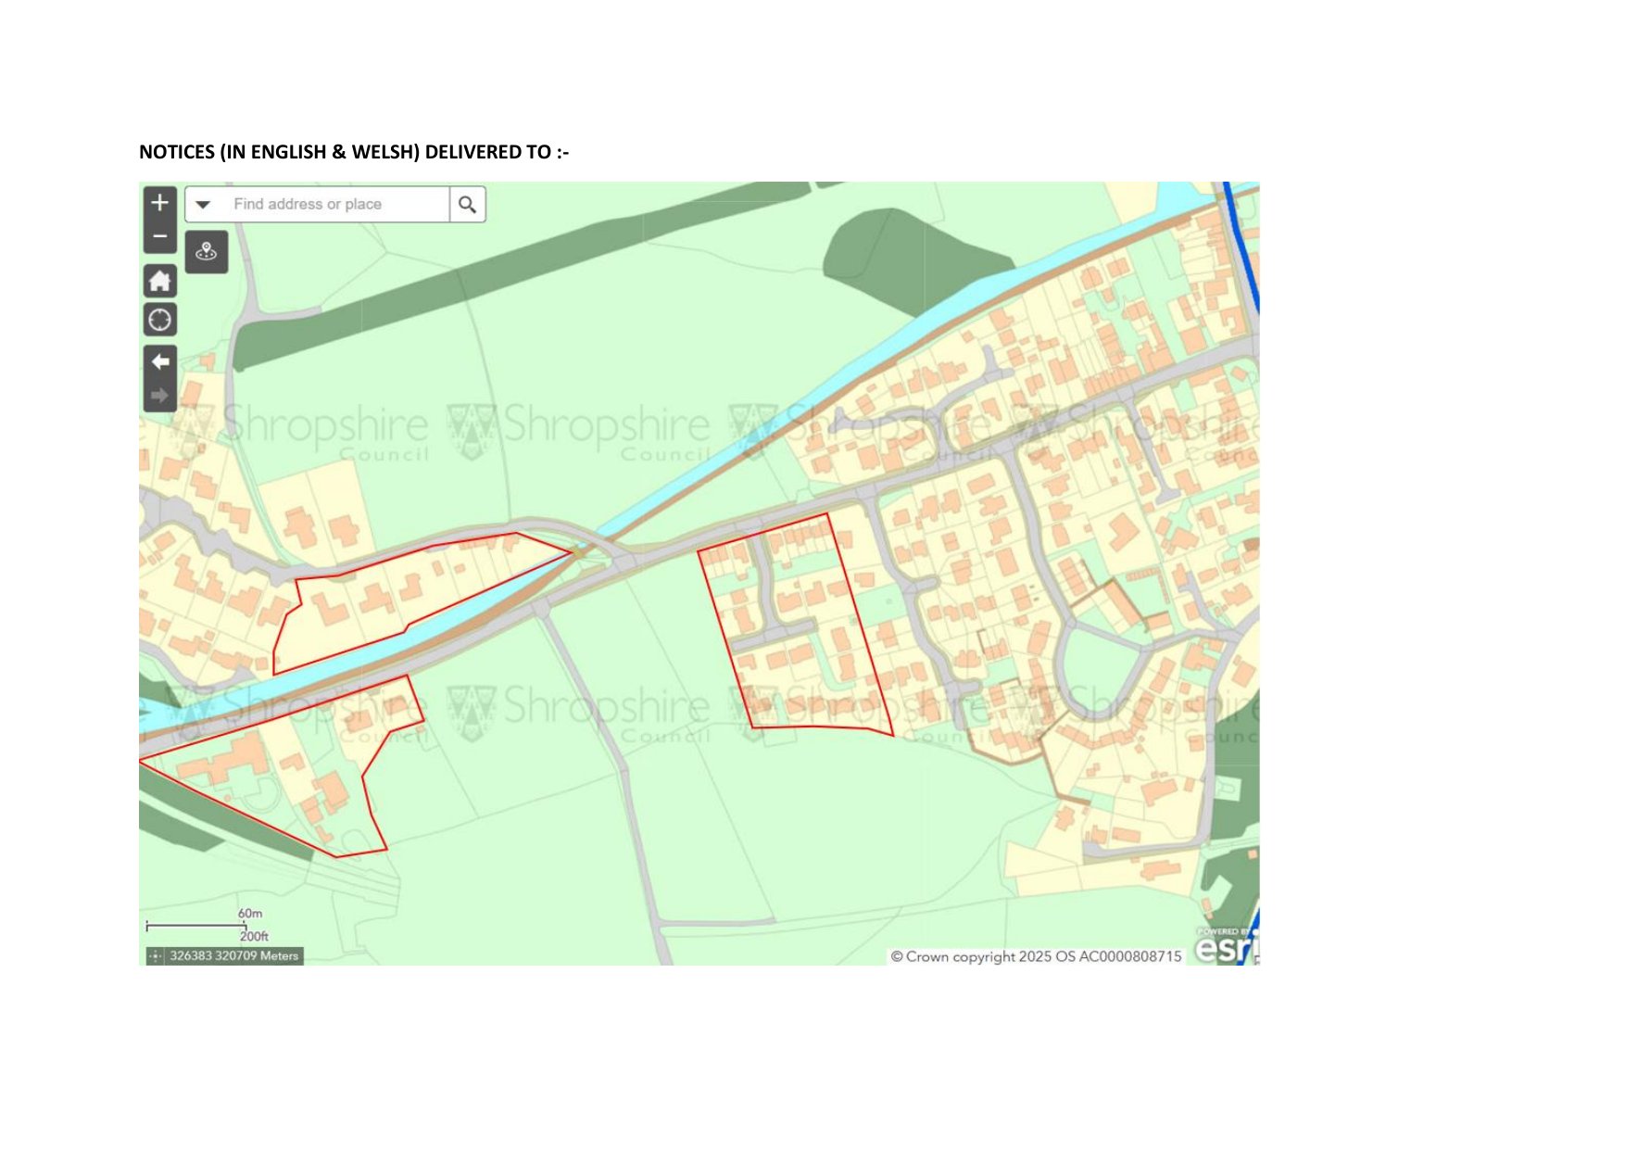Click the 'Find address or place' field
This screenshot has width=1625, height=1150.
point(334,205)
